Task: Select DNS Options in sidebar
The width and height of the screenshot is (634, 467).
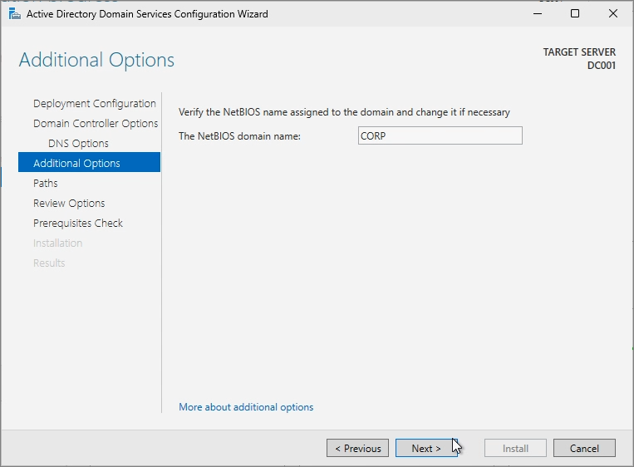Action: pyautogui.click(x=78, y=143)
